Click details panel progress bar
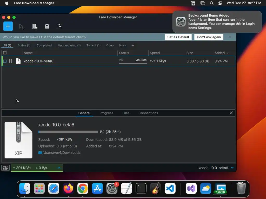The image size is (266, 199). pyautogui.click(x=68, y=132)
